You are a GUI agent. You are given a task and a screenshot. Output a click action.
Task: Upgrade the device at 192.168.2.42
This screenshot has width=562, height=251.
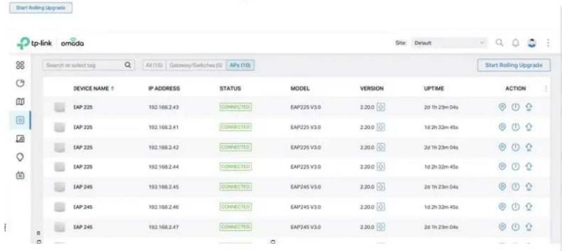tap(529, 147)
